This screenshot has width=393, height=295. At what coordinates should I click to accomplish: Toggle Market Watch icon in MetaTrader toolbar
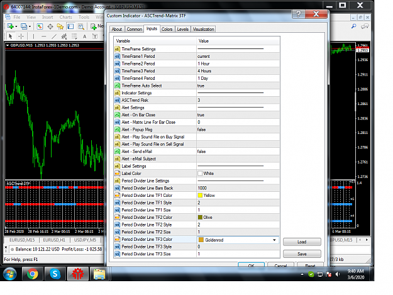coord(40,26)
